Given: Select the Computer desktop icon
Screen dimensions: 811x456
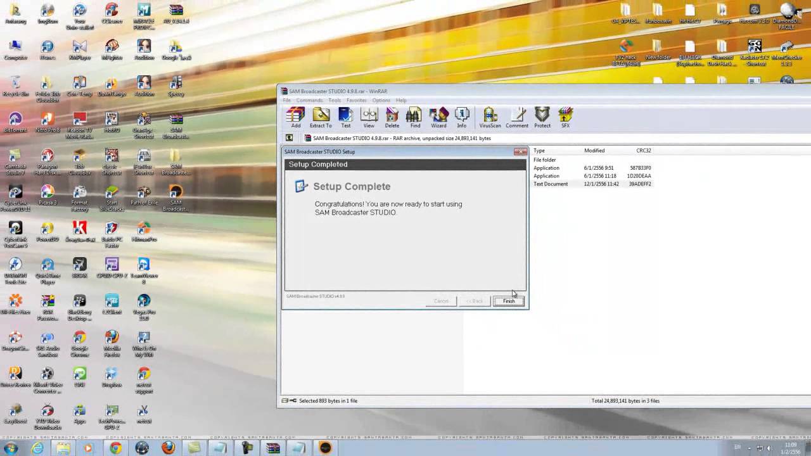Looking at the screenshot, I should (15, 50).
